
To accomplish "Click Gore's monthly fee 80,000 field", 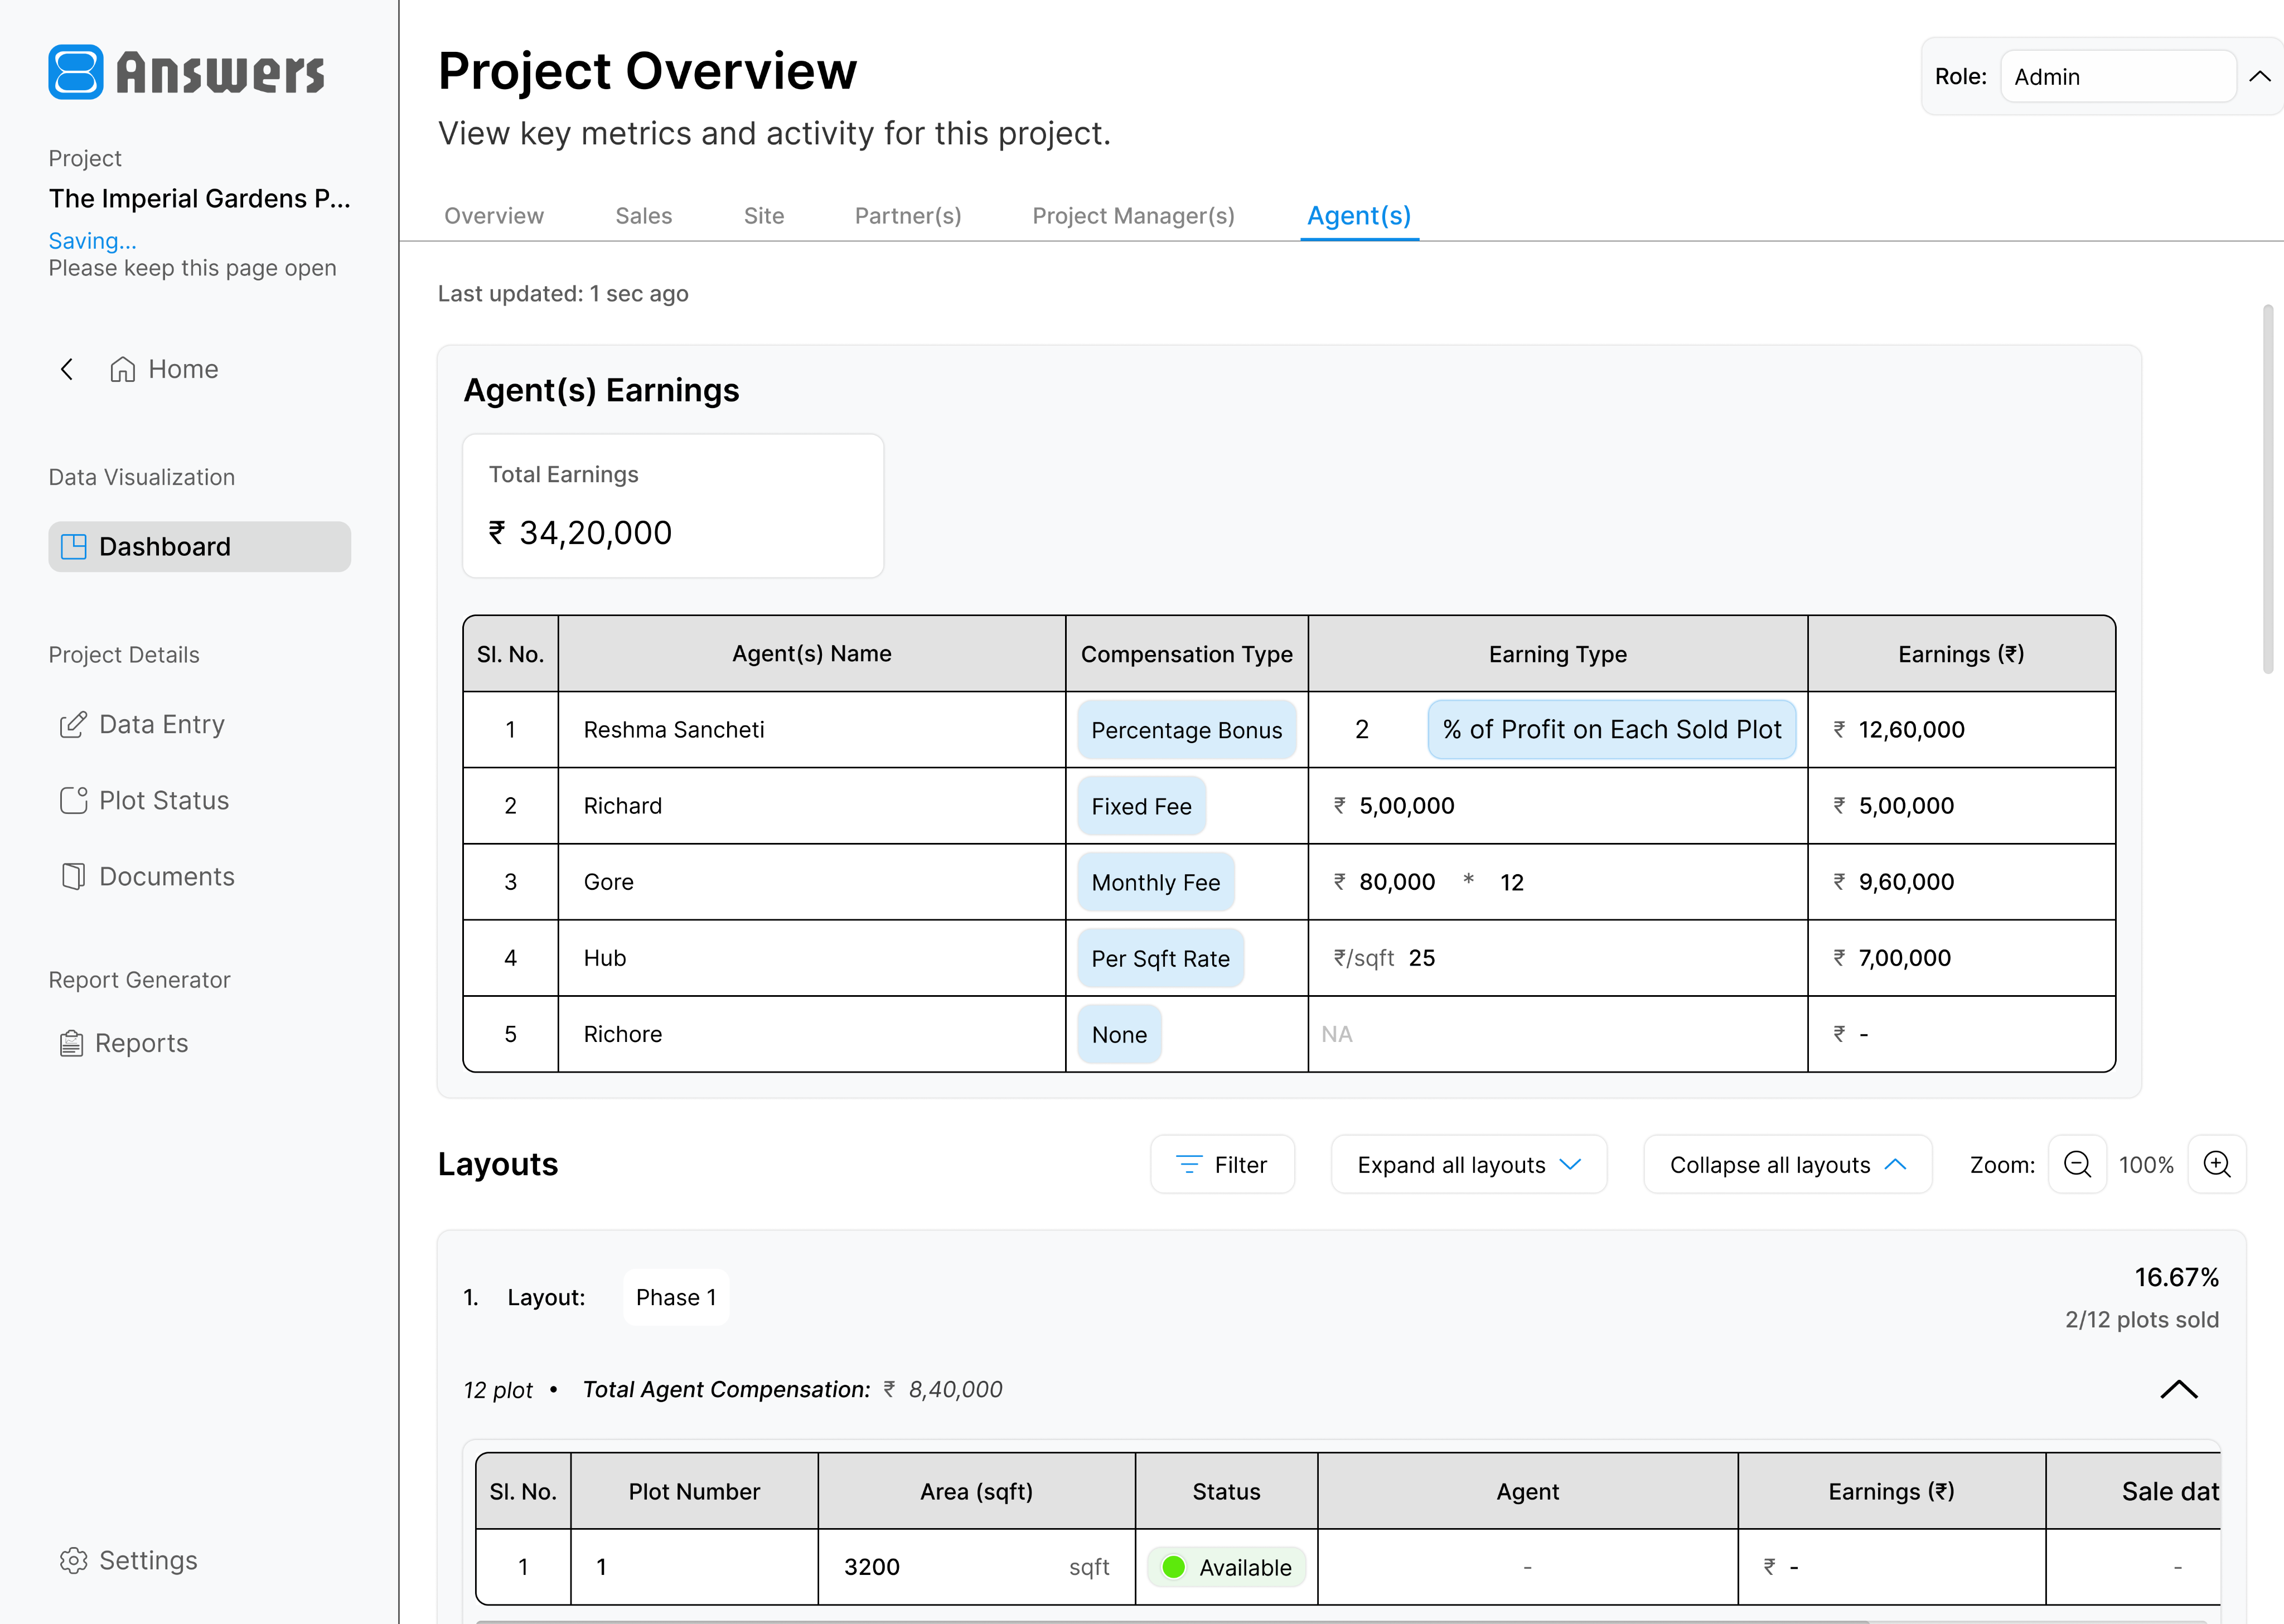I will (x=1396, y=882).
